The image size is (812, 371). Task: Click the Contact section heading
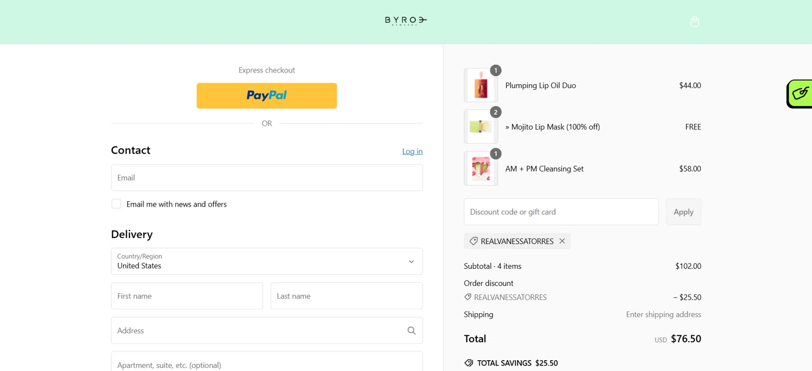(130, 150)
